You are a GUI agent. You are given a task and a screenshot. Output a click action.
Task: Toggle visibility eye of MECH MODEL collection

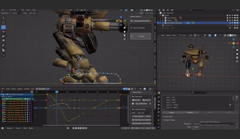point(232,18)
